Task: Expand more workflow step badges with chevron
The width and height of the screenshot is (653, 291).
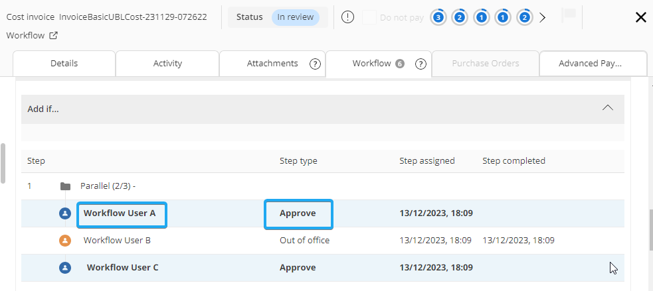Action: point(543,17)
